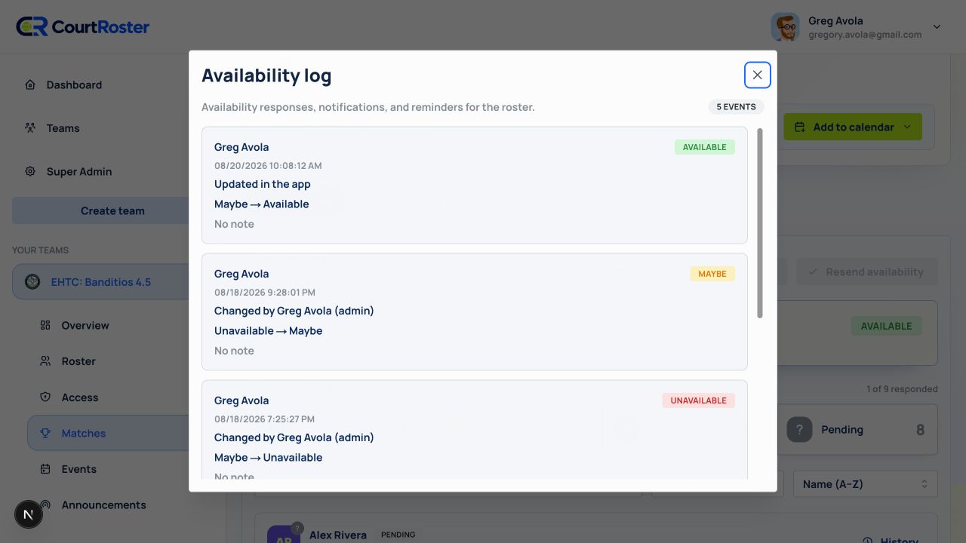
Task: Close the Availability log dialog
Action: tap(757, 75)
